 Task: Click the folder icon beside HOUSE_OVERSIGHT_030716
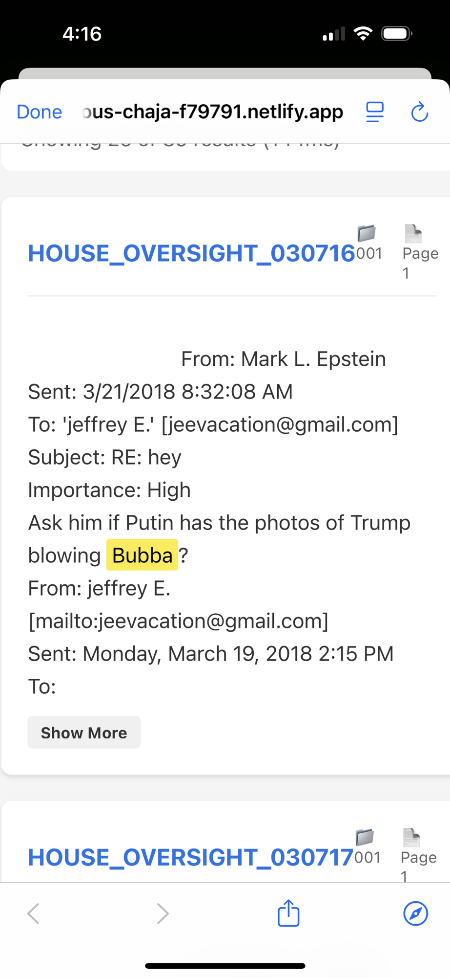click(367, 233)
